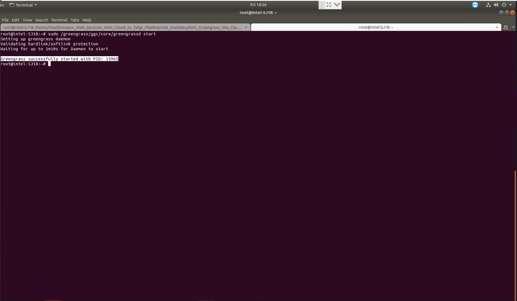Open the system menu dropdown arrow
Screen dimensions: 517x301
(511, 5)
